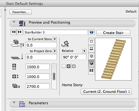
Task: Click the Stair Default Settings title
Action: tap(25, 4)
